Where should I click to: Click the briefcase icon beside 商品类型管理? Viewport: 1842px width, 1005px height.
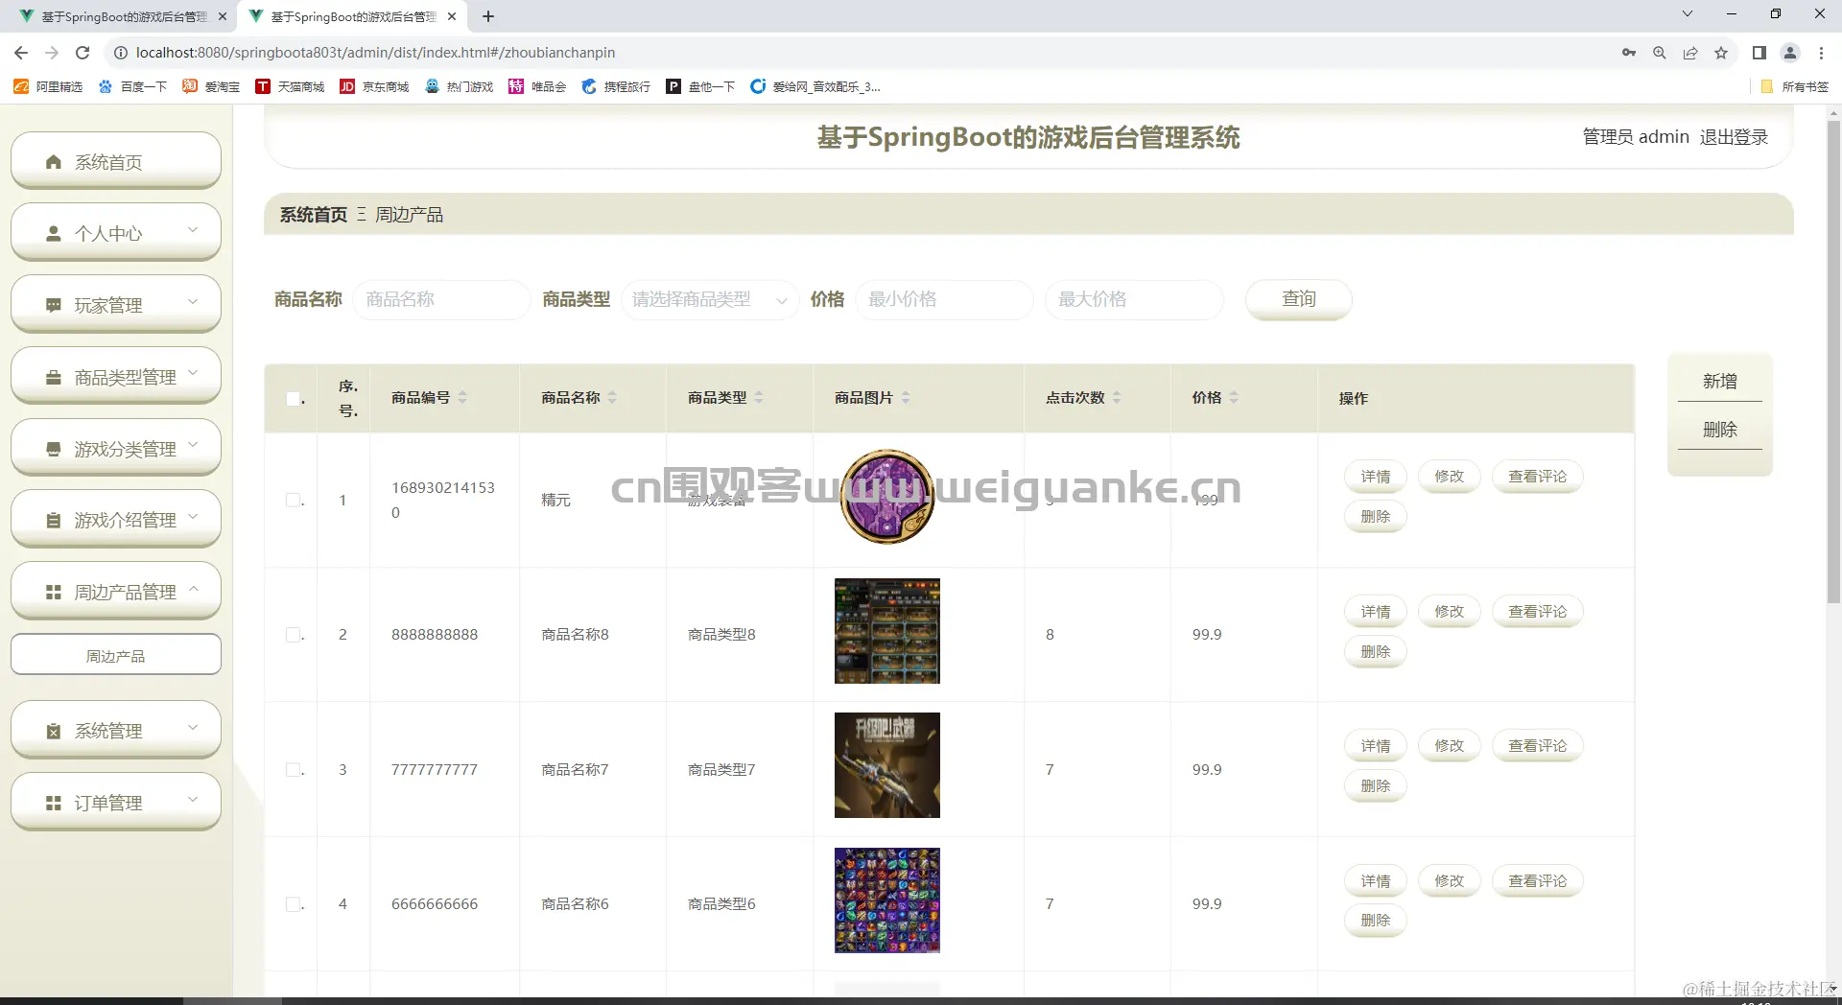(54, 377)
